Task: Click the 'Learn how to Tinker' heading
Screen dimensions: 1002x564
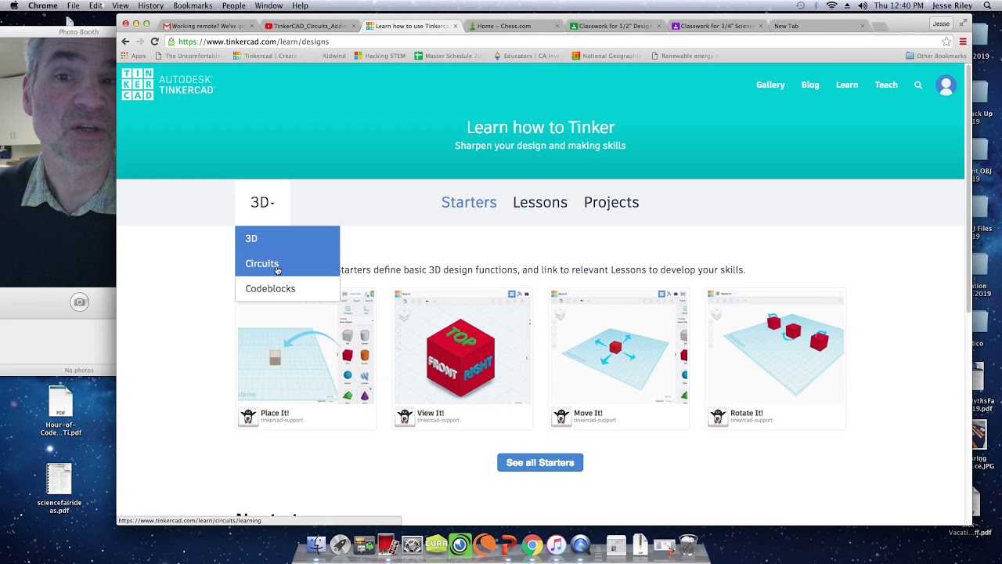Action: click(x=540, y=127)
